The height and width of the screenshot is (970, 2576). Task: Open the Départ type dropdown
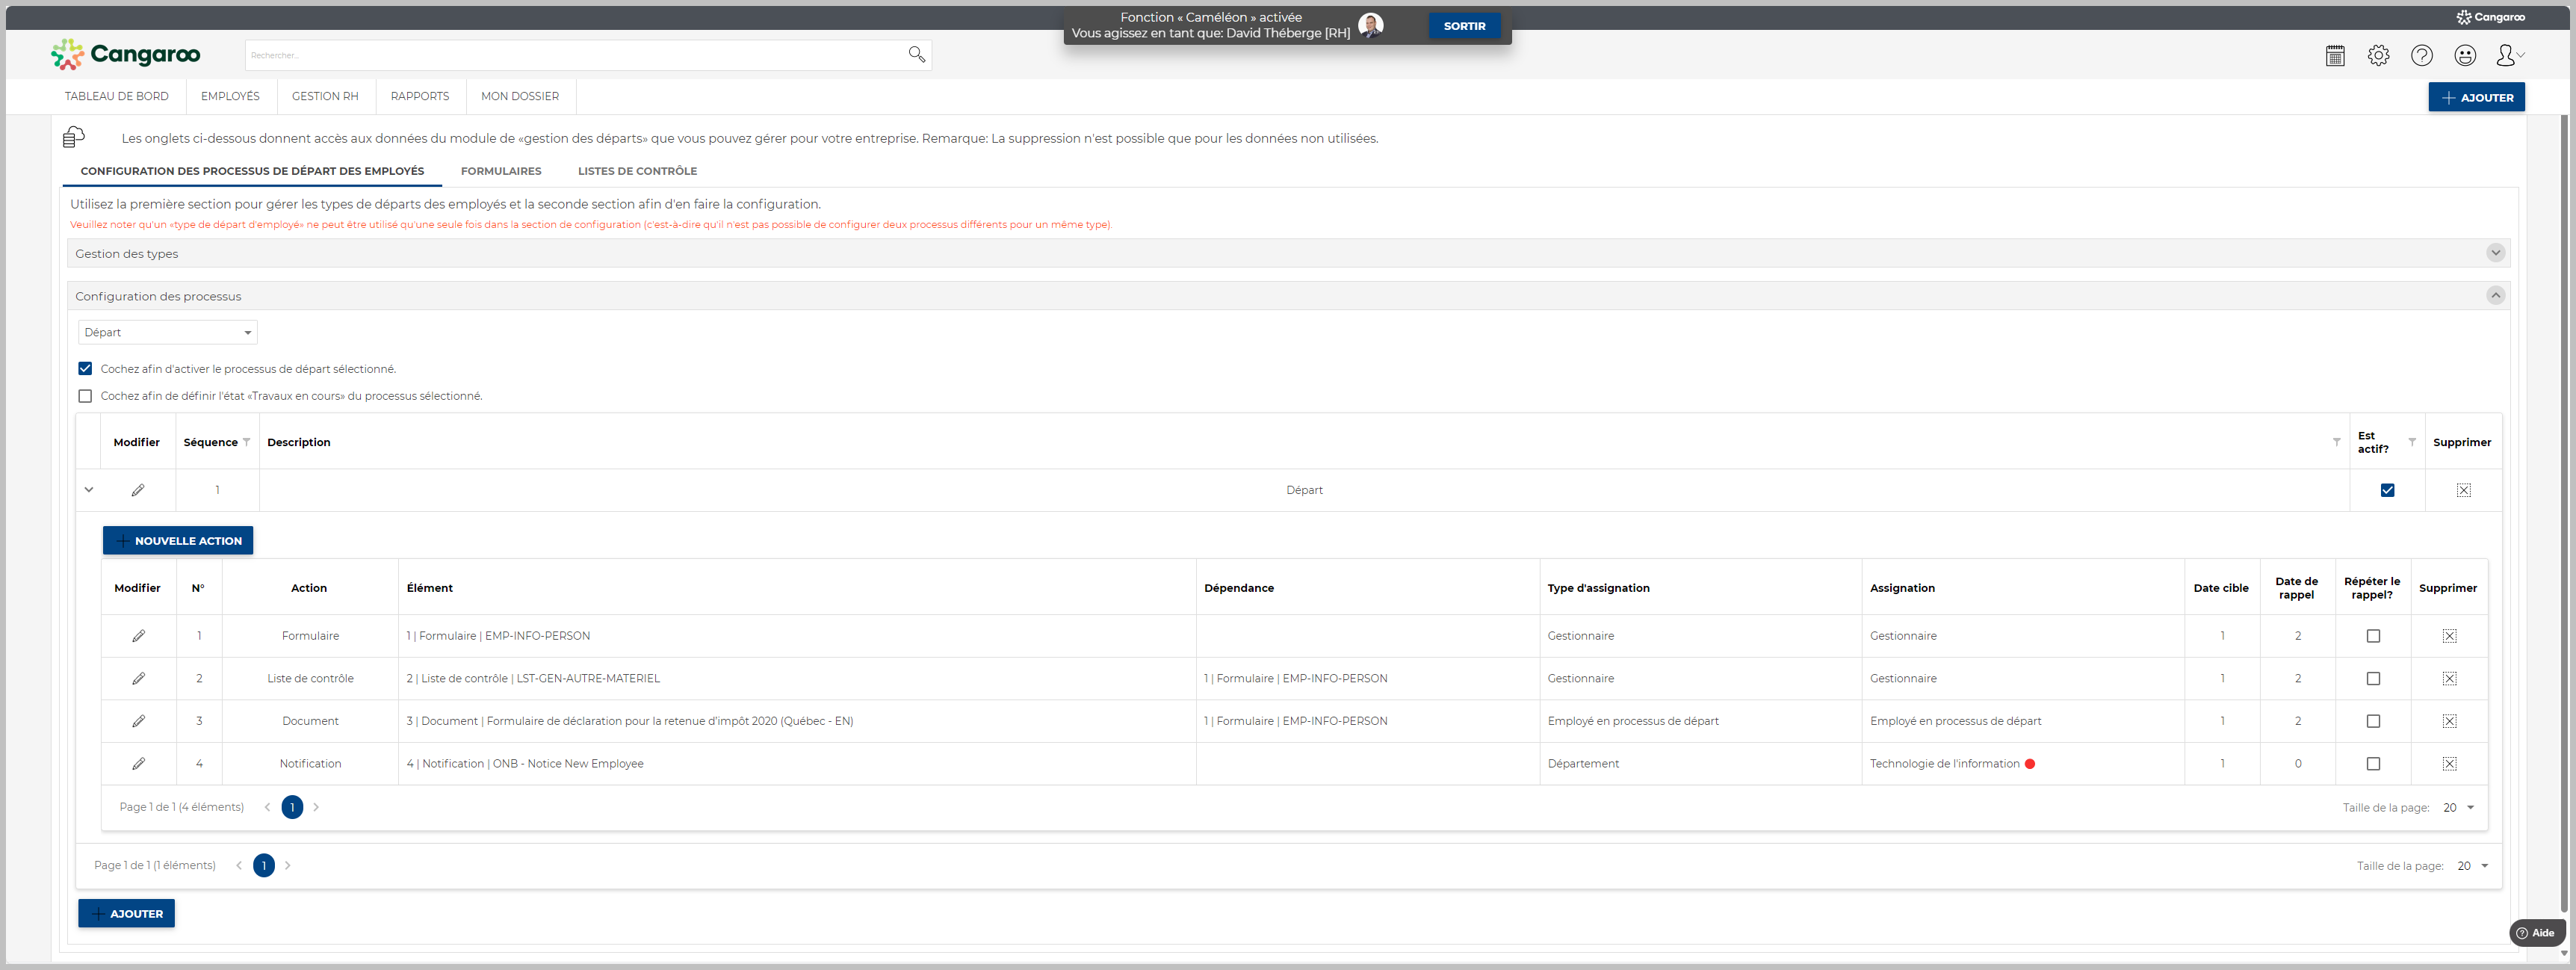point(167,332)
